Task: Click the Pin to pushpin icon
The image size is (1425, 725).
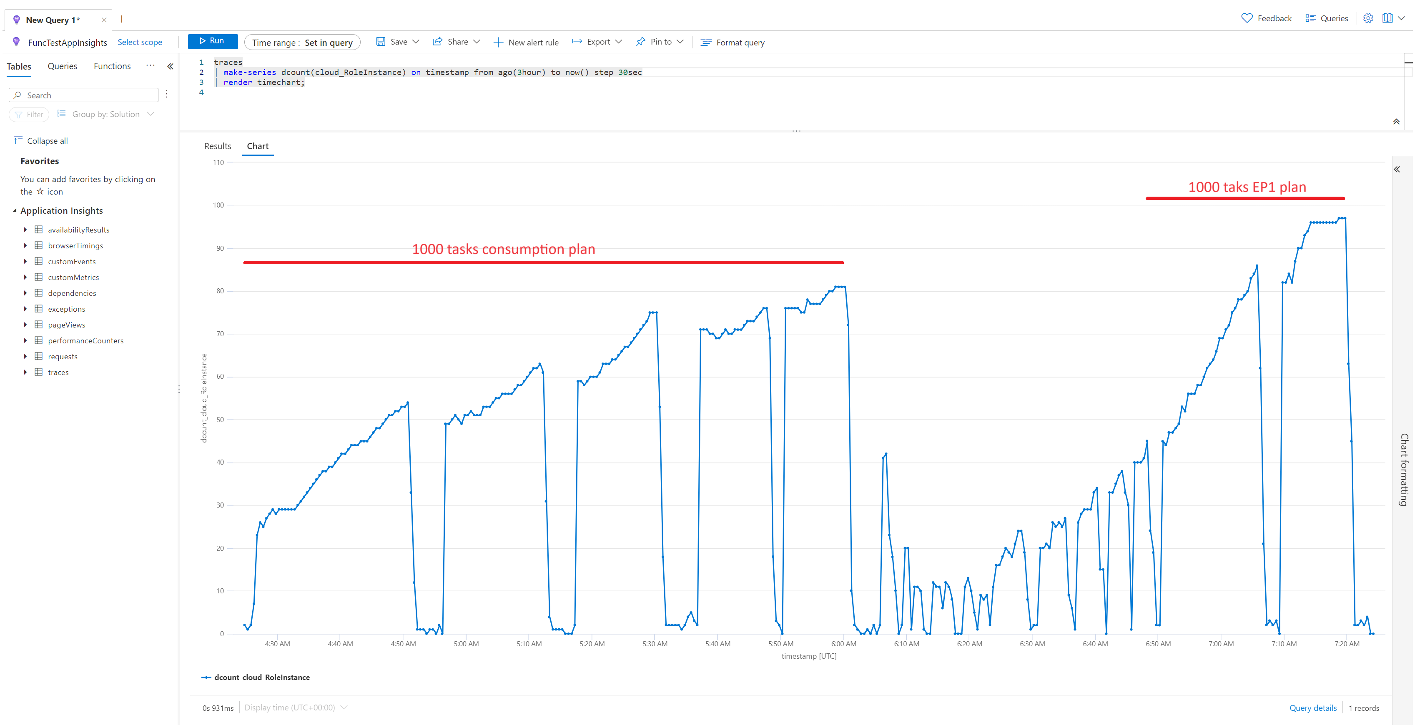Action: (x=641, y=42)
